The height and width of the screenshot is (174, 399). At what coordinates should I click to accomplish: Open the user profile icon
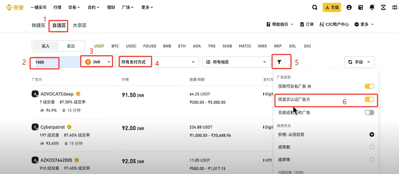[349, 7]
